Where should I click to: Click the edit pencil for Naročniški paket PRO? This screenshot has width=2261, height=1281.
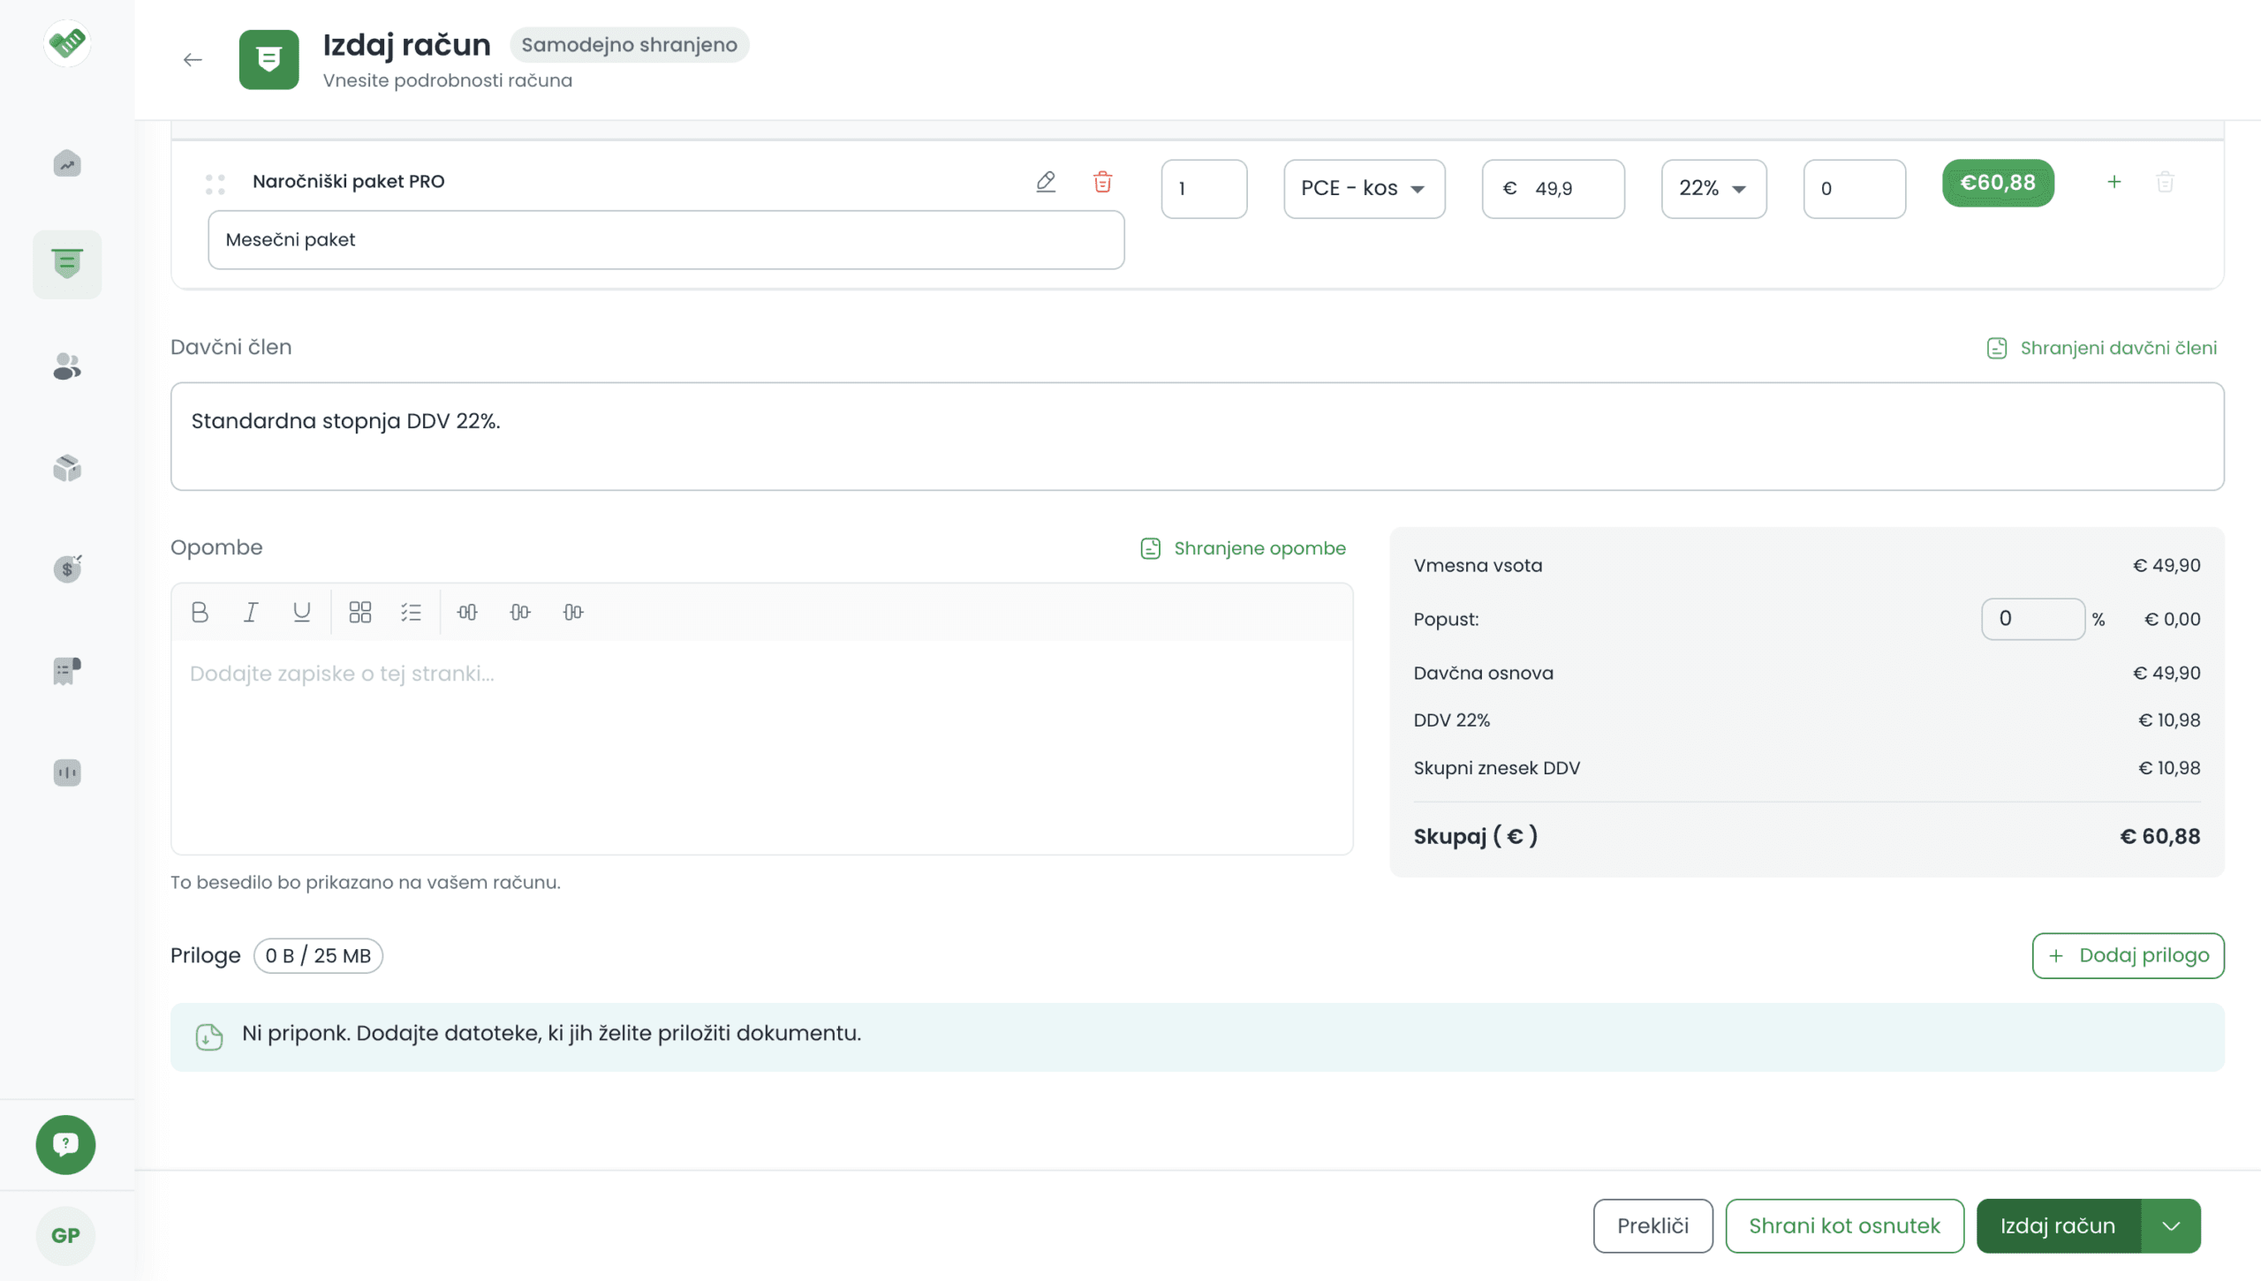(x=1046, y=182)
